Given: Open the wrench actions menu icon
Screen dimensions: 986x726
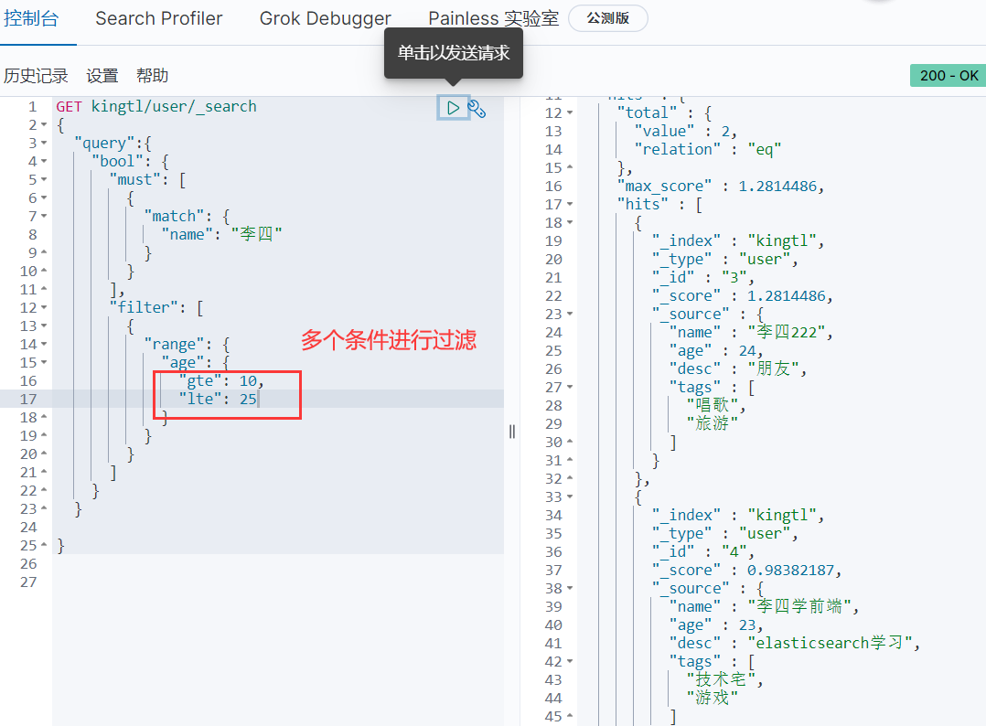Looking at the screenshot, I should point(477,109).
